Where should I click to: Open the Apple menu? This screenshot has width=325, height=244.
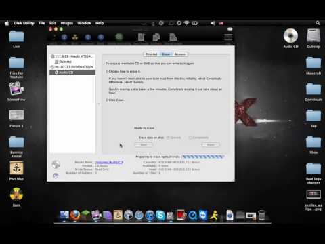click(7, 23)
